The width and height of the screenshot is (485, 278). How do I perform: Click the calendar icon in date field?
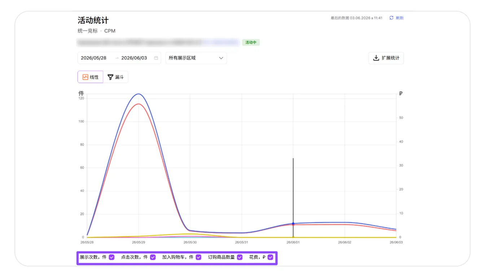(156, 58)
